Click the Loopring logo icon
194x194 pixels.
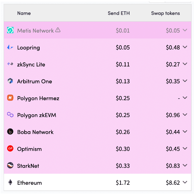pyautogui.click(x=10, y=47)
